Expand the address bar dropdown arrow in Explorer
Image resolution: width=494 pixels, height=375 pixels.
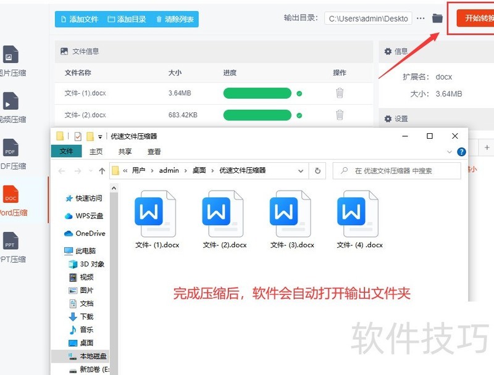tap(301, 171)
